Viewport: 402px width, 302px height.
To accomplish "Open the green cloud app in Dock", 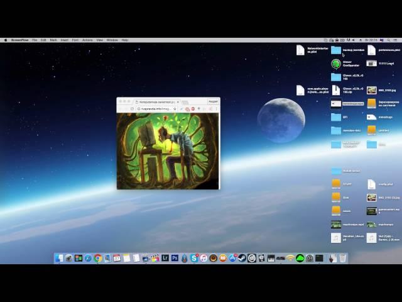I will 300,258.
